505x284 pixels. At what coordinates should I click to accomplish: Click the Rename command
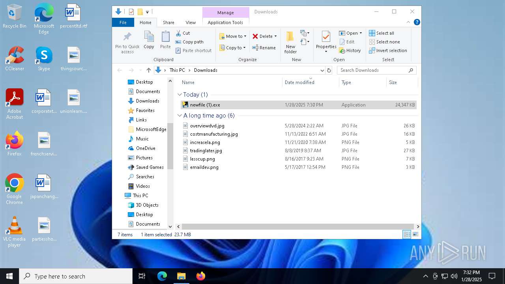[x=264, y=48]
